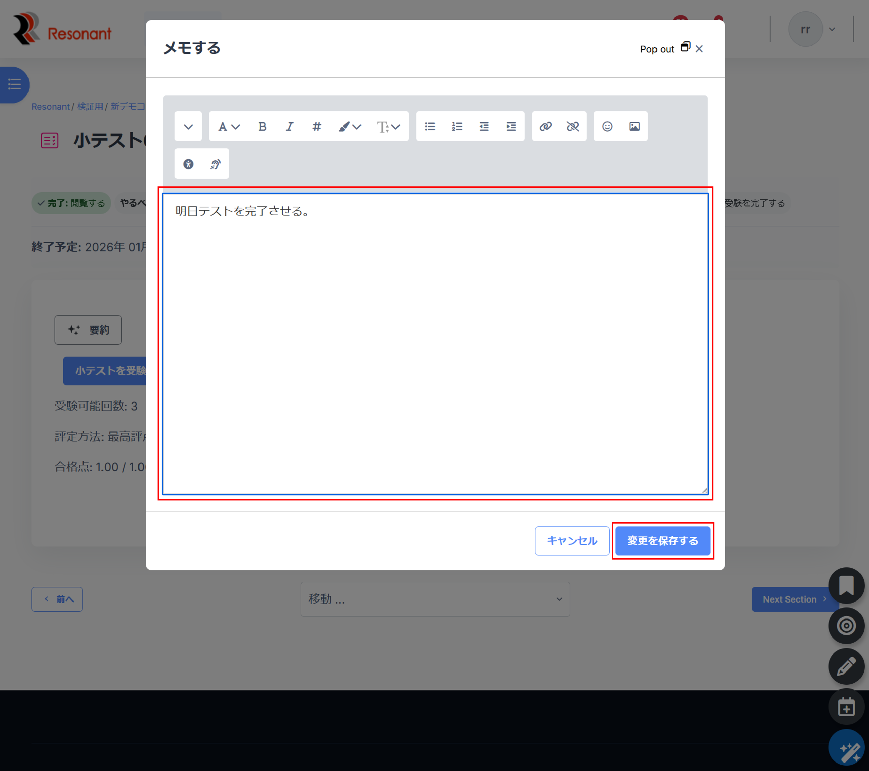This screenshot has width=869, height=771.
Task: Open the font color picker dropdown
Action: coord(350,126)
